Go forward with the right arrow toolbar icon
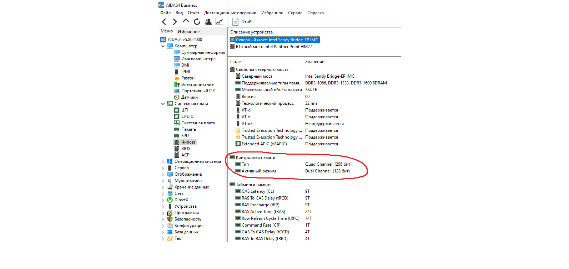The height and width of the screenshot is (269, 569). point(175,22)
